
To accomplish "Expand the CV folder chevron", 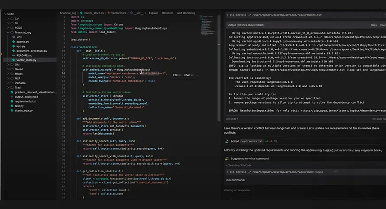I will 8,19.
